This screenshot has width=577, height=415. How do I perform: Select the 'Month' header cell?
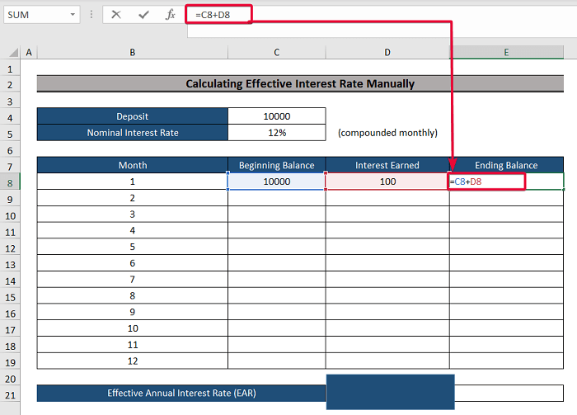[x=133, y=165]
